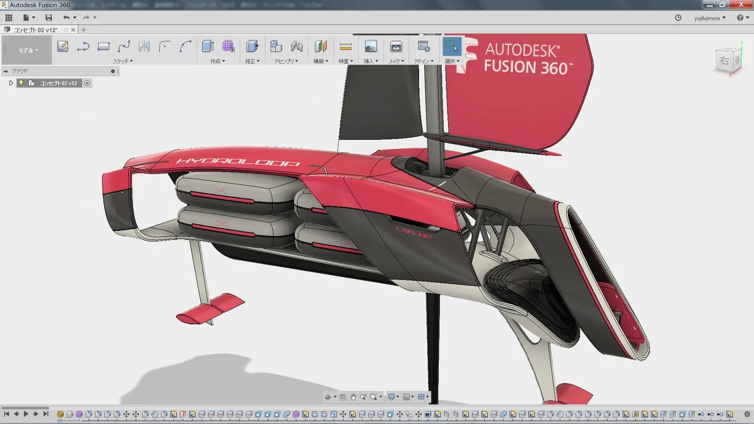Click the view cube

tap(730, 60)
